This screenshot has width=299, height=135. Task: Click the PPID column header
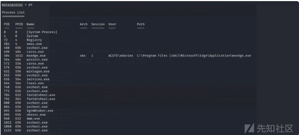pos(19,24)
